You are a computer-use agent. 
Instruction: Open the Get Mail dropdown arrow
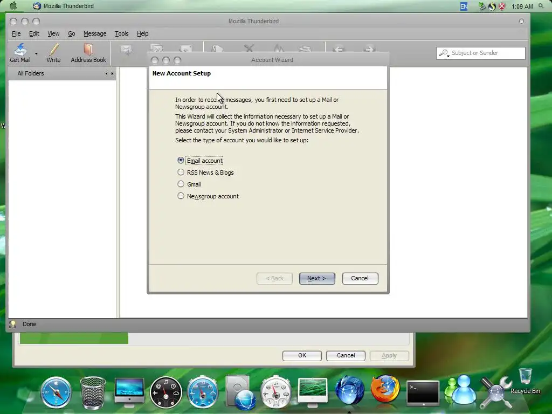tap(36, 53)
